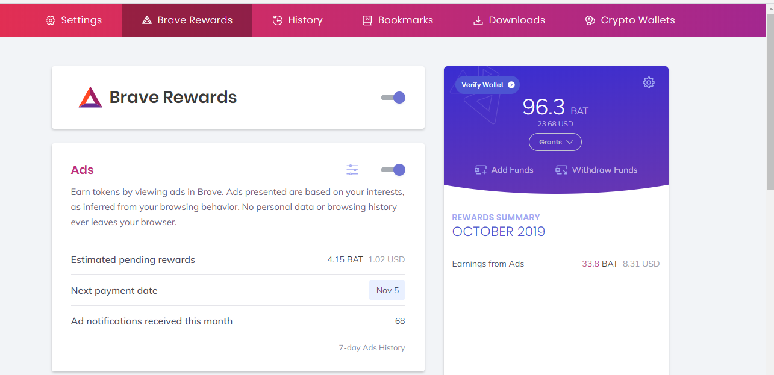This screenshot has height=375, width=774.
Task: Select the Brave Rewards tab
Action: tap(187, 20)
